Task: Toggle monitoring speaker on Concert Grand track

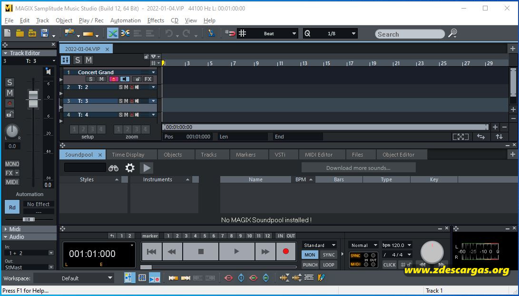Action: 125,79
